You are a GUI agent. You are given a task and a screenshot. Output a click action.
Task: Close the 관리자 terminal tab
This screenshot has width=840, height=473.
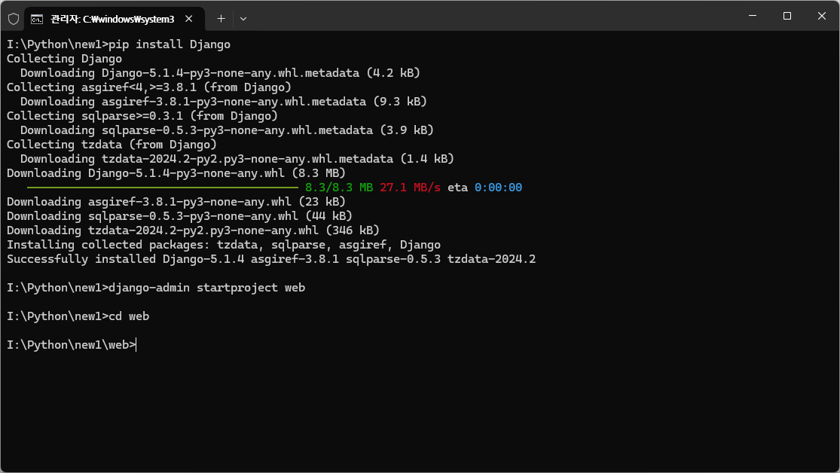188,19
